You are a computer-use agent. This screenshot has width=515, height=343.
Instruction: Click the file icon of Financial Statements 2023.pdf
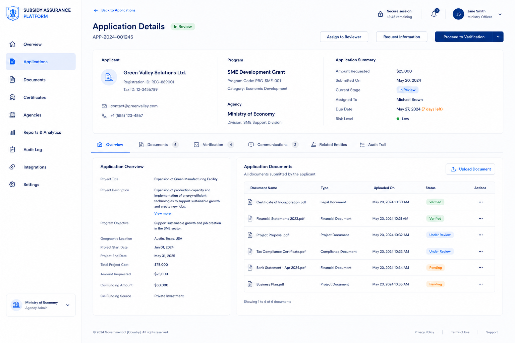coord(250,218)
